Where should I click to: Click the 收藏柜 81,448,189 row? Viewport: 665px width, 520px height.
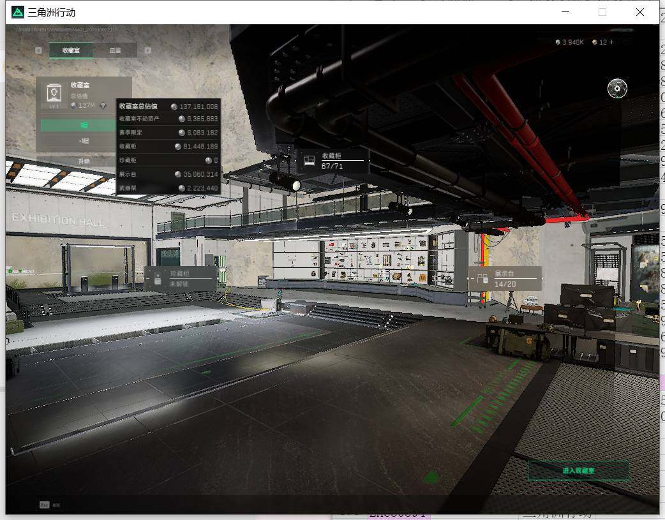(168, 146)
